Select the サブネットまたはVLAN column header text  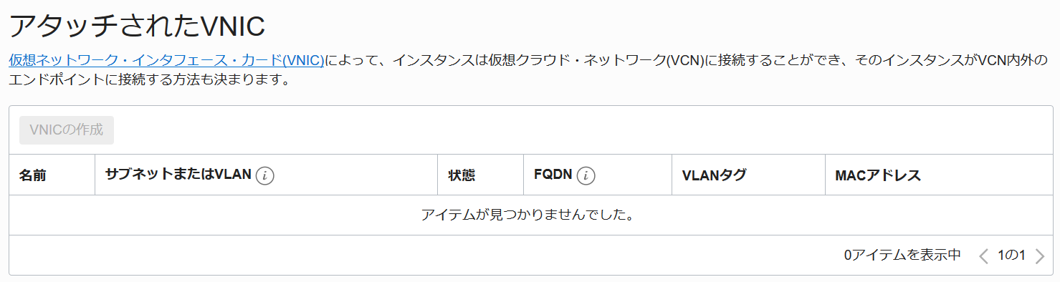pos(178,175)
